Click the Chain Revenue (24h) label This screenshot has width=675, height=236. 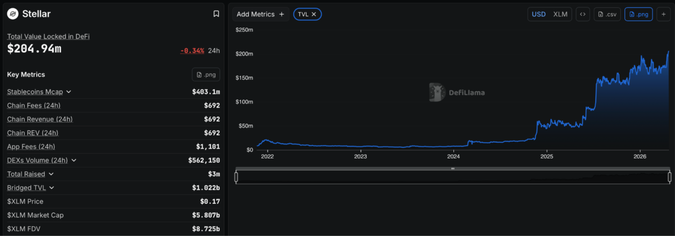click(40, 119)
